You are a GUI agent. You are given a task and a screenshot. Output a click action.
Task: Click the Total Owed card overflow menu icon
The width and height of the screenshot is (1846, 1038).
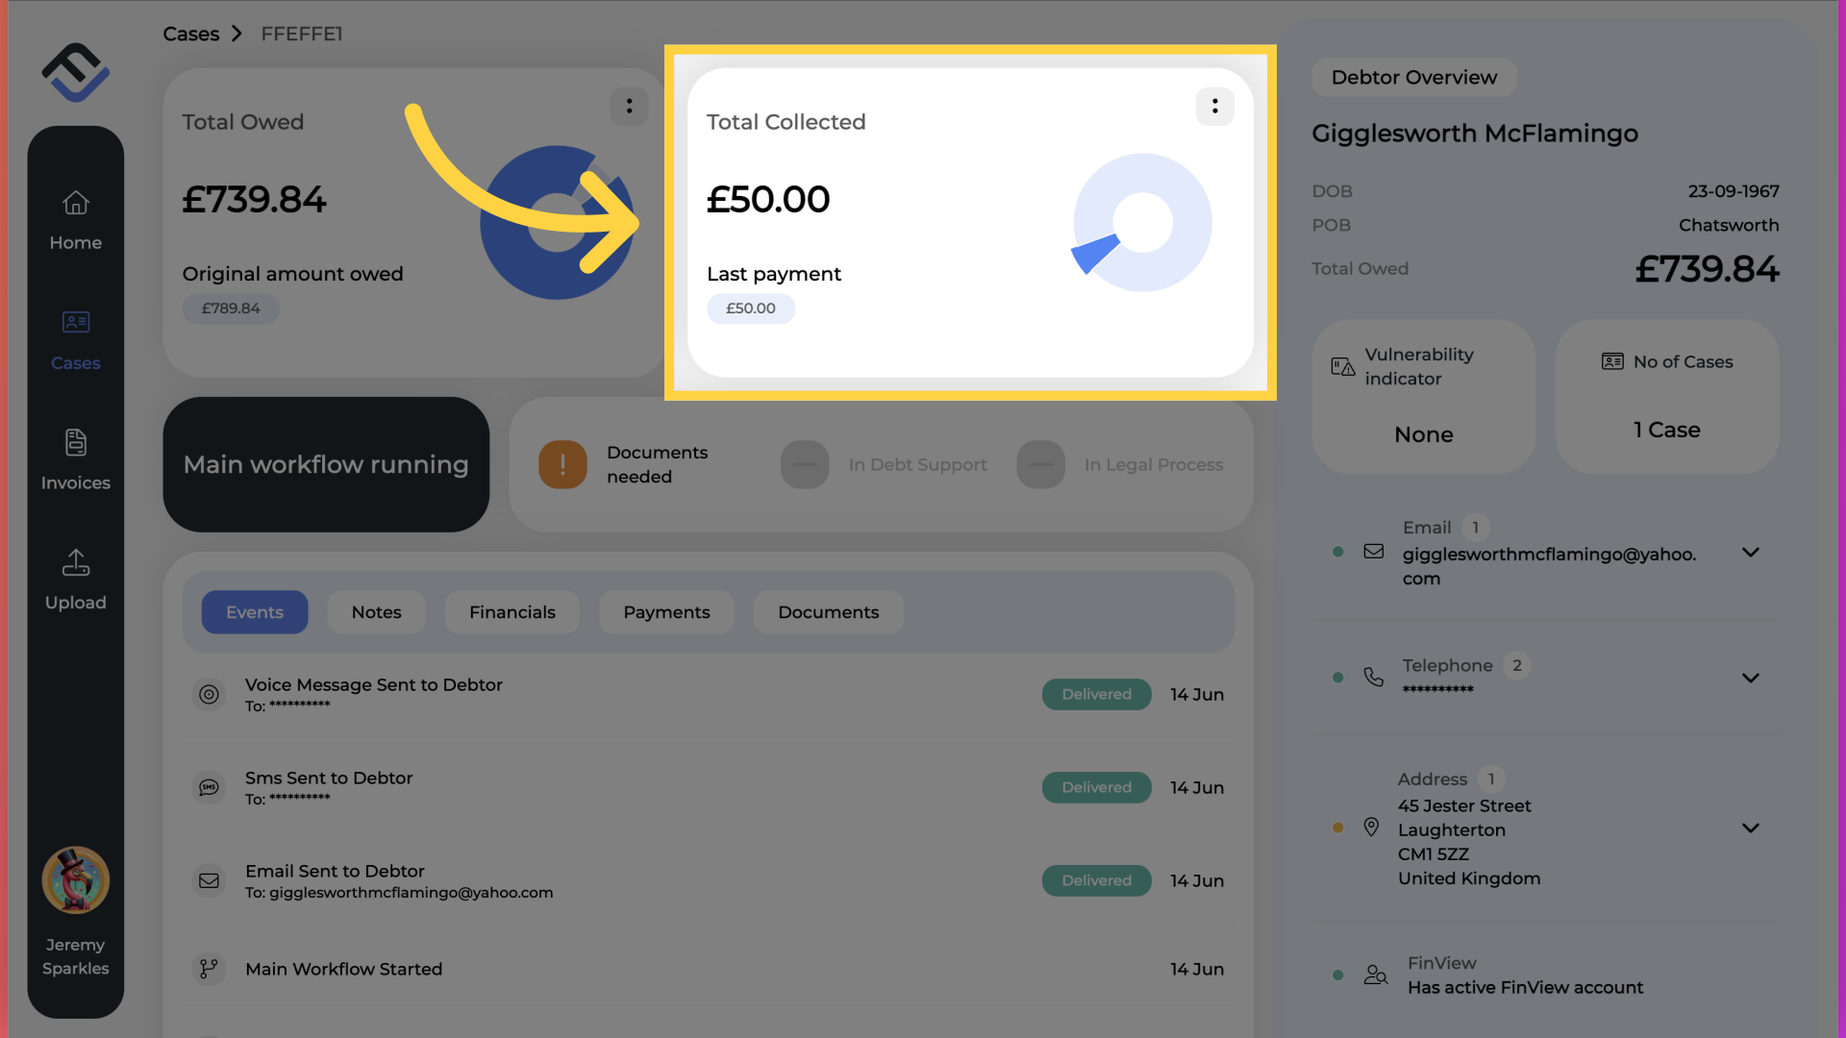pyautogui.click(x=628, y=105)
